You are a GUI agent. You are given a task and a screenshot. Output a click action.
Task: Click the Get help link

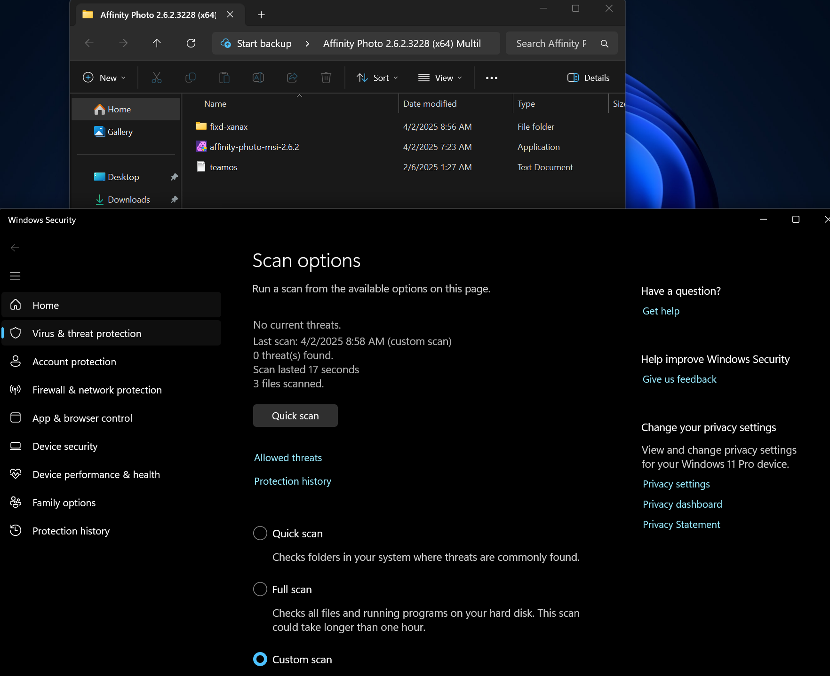(661, 311)
